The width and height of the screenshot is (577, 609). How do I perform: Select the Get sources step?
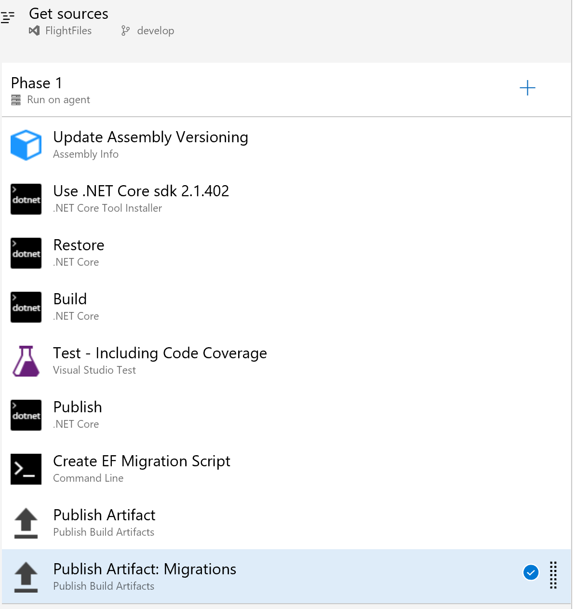click(286, 23)
